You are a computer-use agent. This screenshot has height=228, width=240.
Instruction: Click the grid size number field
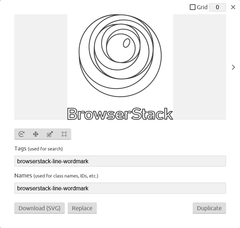point(218,7)
